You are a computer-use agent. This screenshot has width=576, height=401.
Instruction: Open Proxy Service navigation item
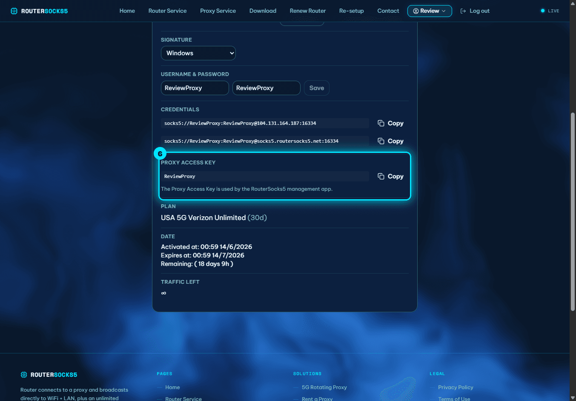point(218,11)
